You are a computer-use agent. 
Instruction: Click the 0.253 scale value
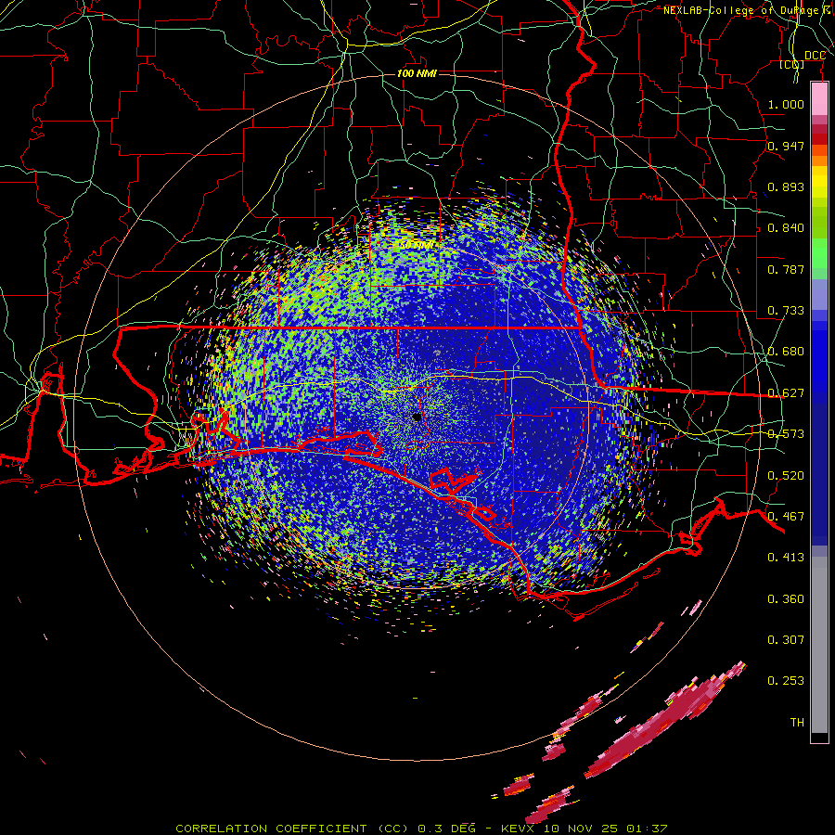pos(786,681)
